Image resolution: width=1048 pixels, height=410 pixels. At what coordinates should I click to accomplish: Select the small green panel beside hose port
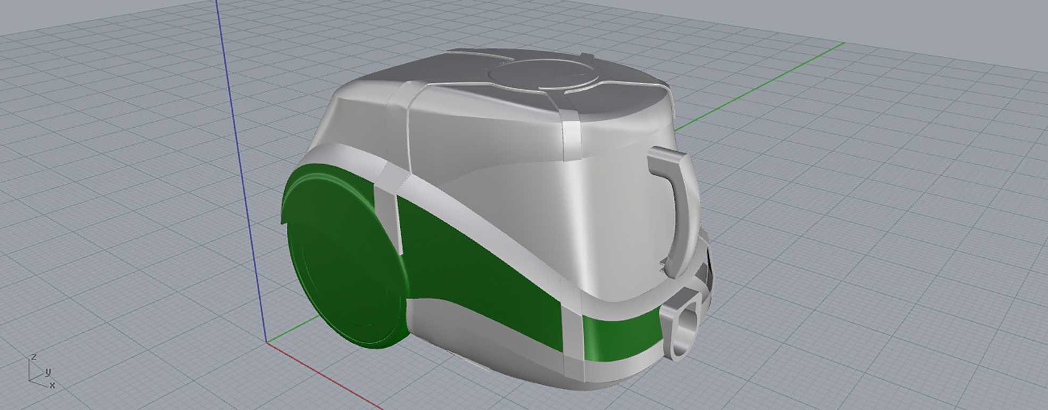coord(623,335)
